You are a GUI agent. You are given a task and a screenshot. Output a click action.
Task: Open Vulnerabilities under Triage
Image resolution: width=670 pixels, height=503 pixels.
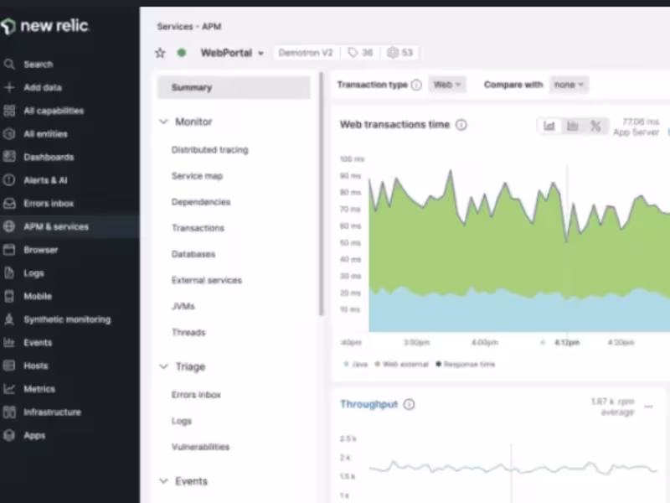[200, 447]
